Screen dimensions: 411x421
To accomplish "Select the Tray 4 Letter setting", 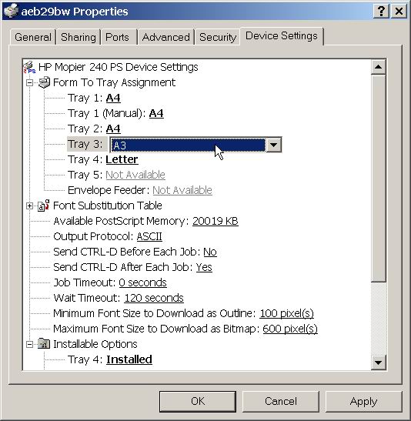I will click(x=122, y=159).
